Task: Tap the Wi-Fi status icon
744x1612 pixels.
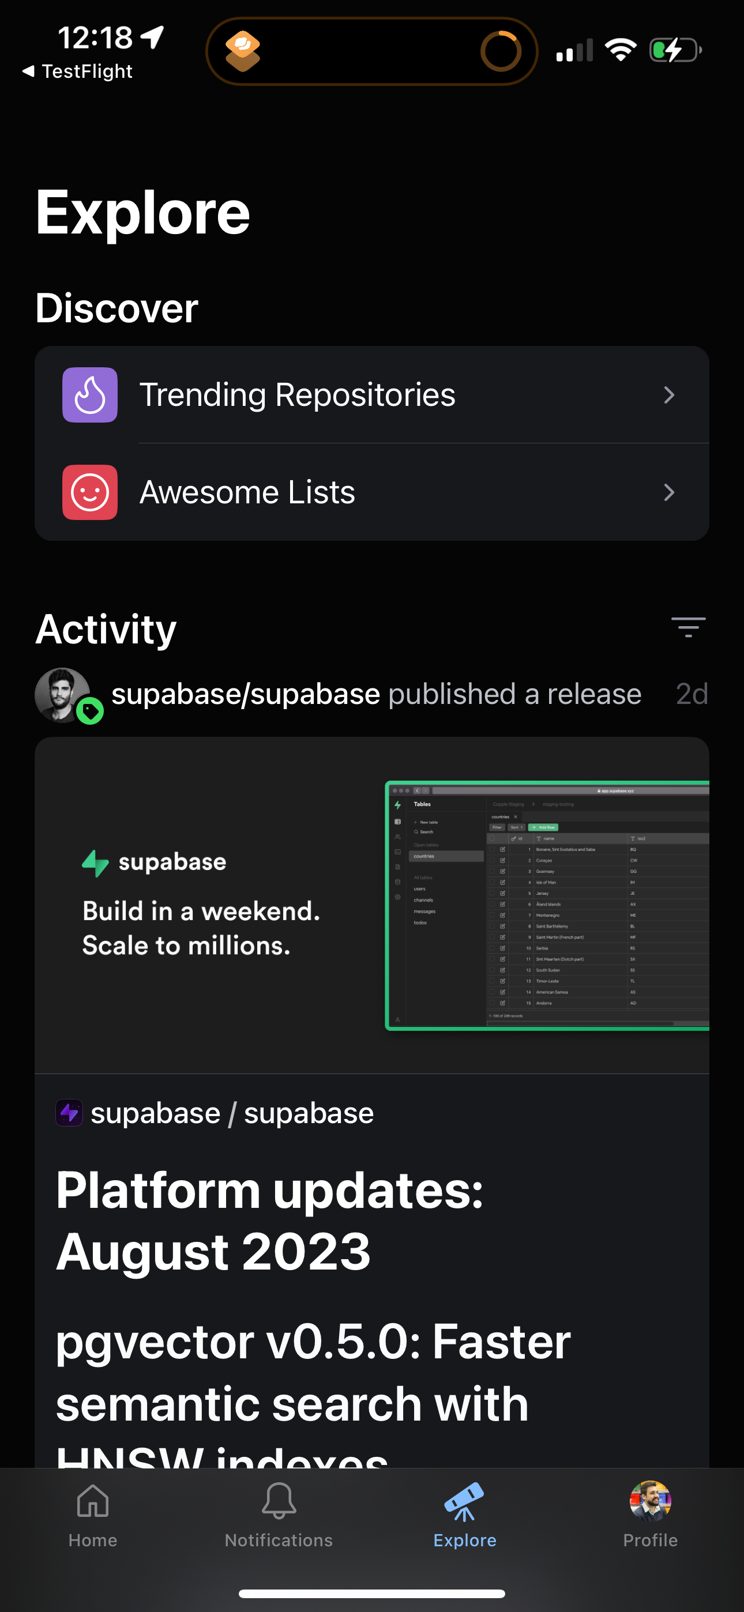Action: (x=620, y=50)
